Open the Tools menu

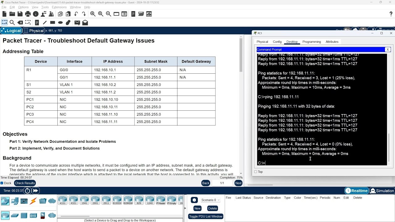(45, 7)
